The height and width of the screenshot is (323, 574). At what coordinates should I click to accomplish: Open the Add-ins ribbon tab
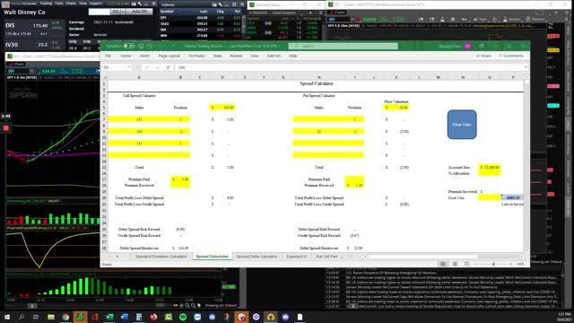tap(274, 56)
